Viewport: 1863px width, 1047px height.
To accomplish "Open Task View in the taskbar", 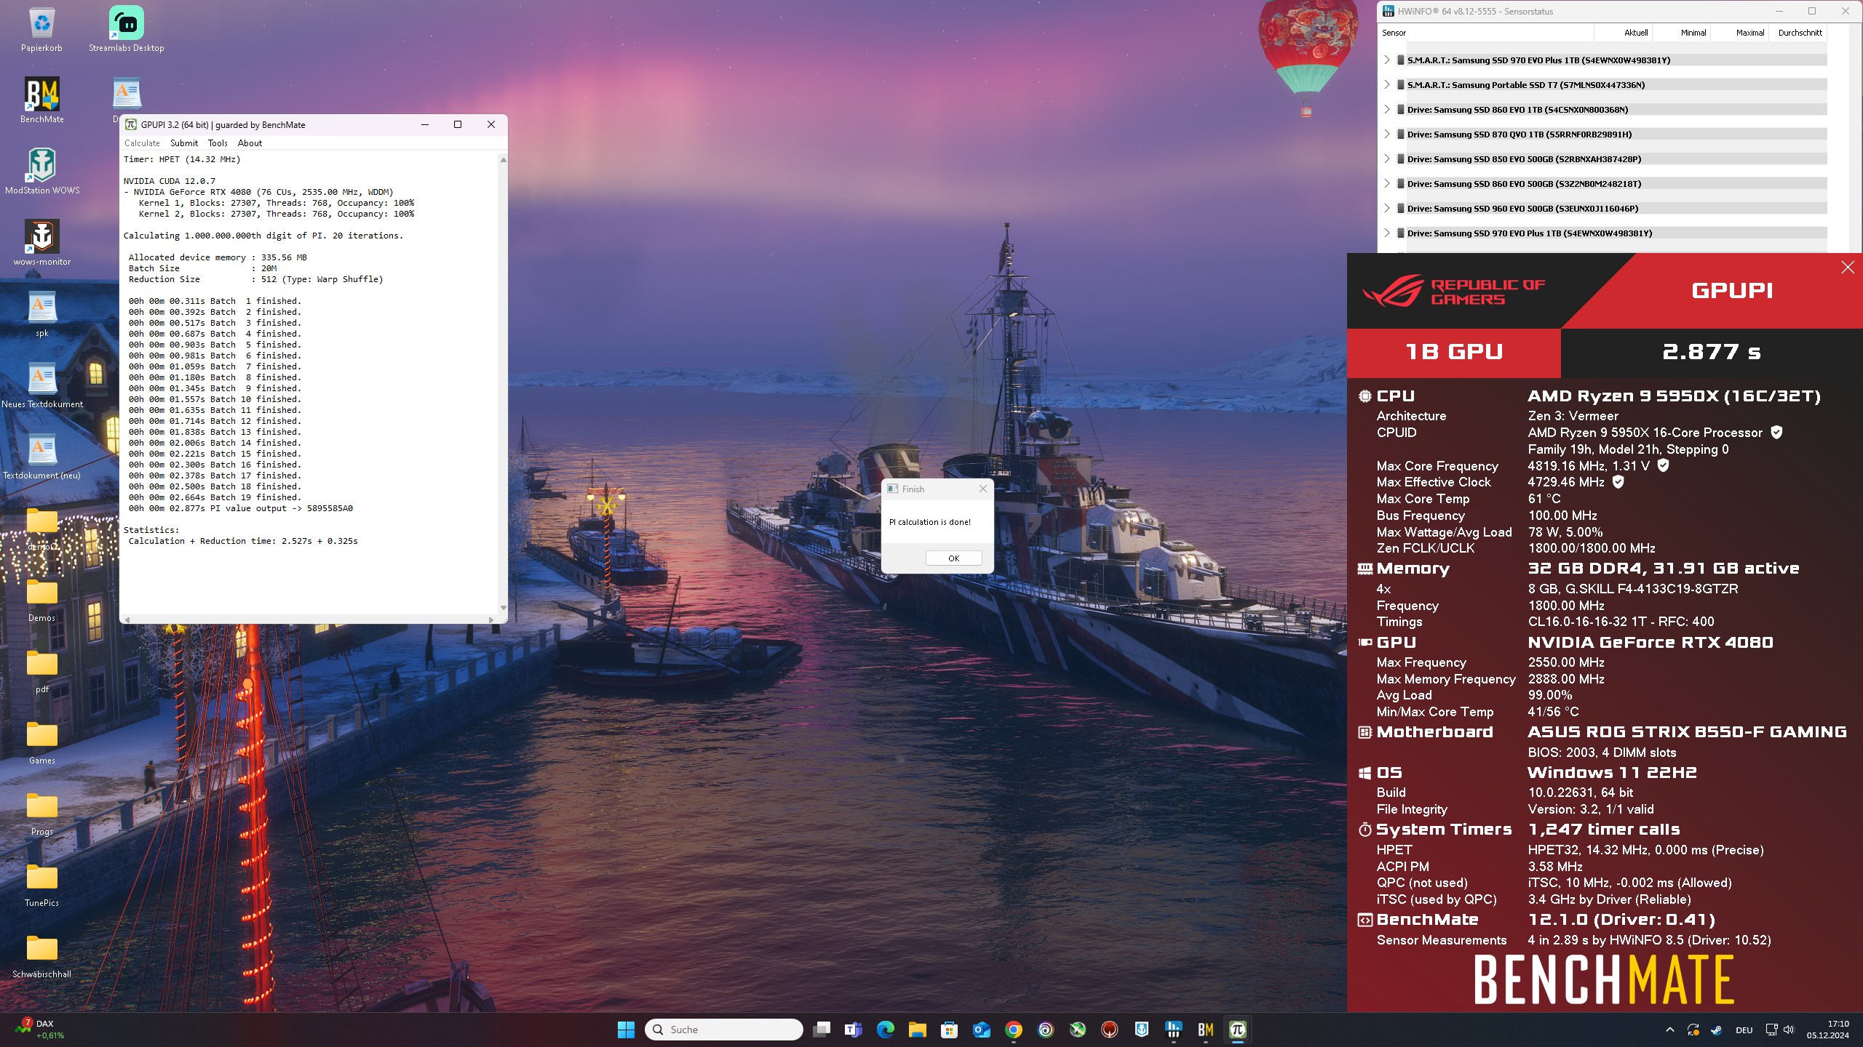I will (822, 1030).
